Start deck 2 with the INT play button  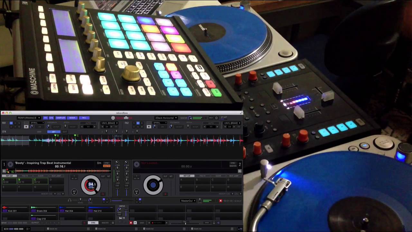pos(136,192)
